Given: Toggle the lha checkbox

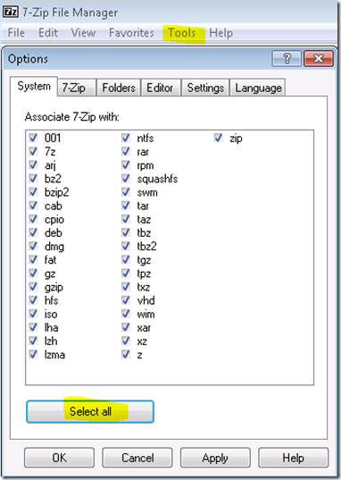Looking at the screenshot, I should (x=33, y=327).
